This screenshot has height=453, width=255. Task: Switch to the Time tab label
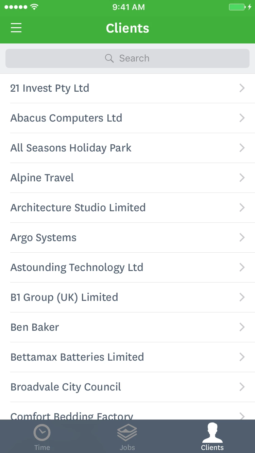pos(42,448)
